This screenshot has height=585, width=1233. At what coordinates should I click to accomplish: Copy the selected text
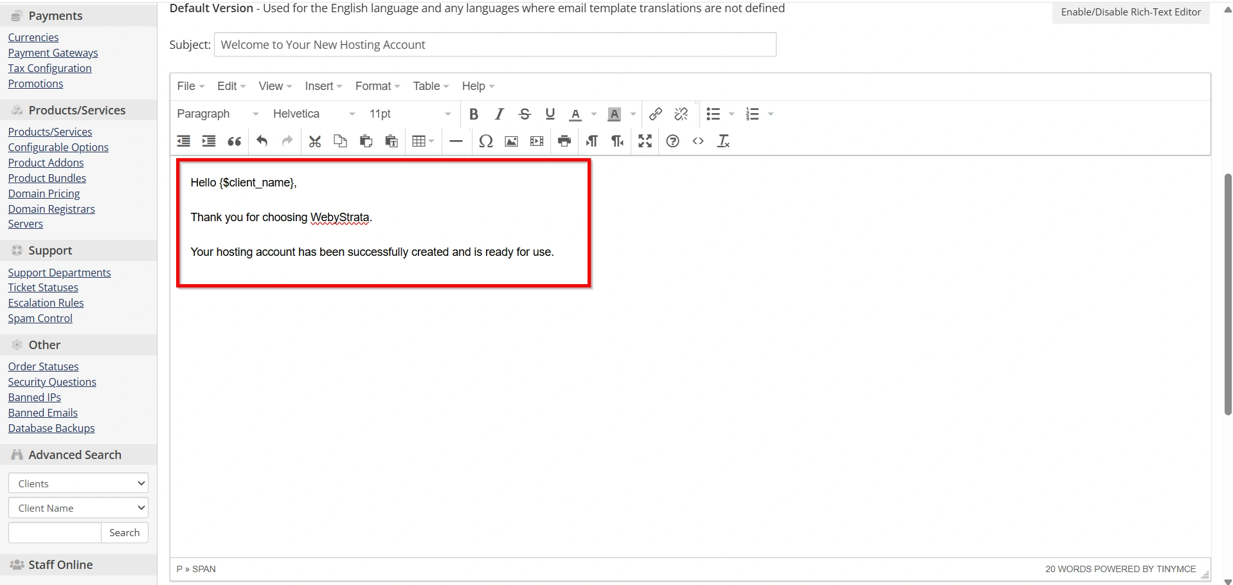[x=340, y=141]
